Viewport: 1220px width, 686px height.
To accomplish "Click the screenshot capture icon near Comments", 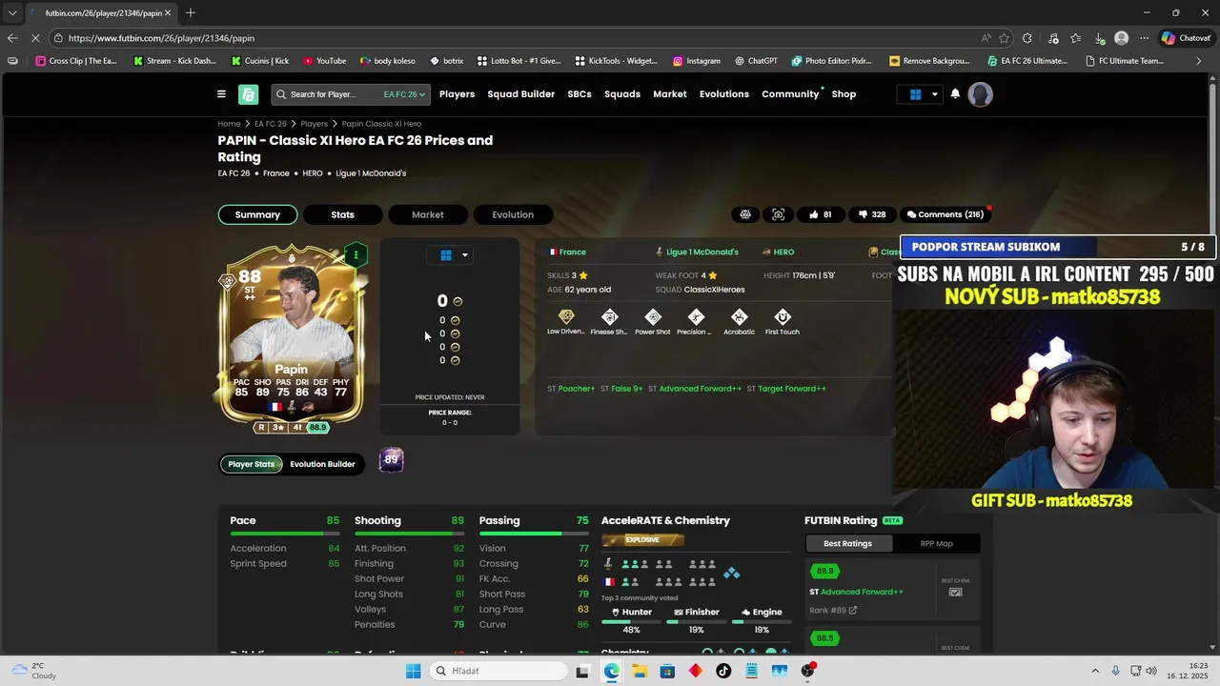I will [x=779, y=214].
